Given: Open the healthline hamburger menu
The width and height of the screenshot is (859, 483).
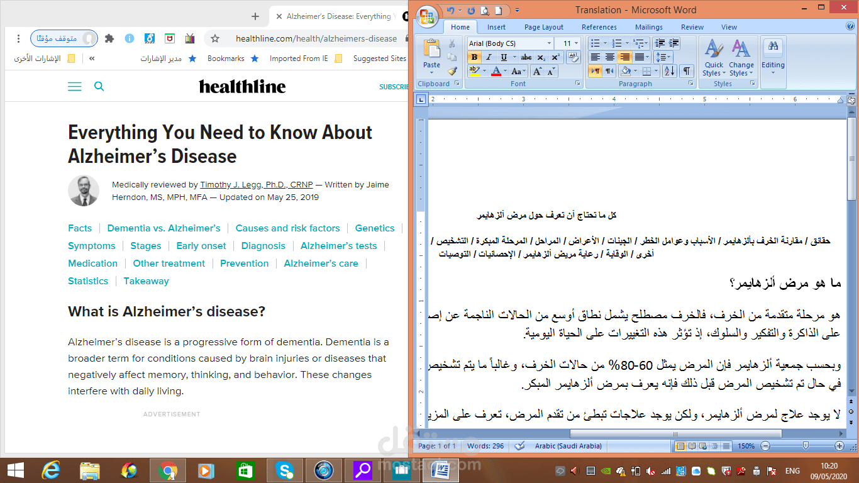Looking at the screenshot, I should [74, 86].
